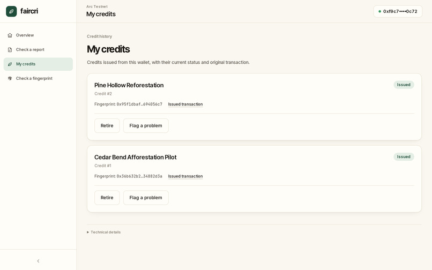Click the top bar My credits title
432x270 pixels.
click(x=101, y=14)
